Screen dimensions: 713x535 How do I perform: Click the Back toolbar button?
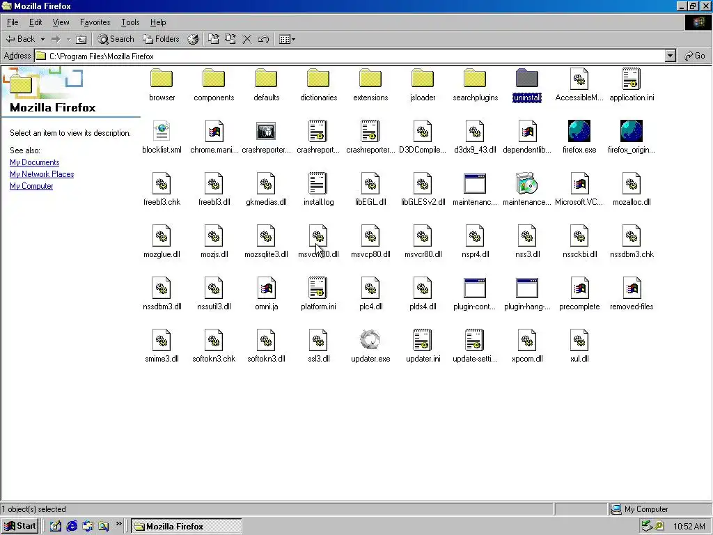(x=20, y=39)
